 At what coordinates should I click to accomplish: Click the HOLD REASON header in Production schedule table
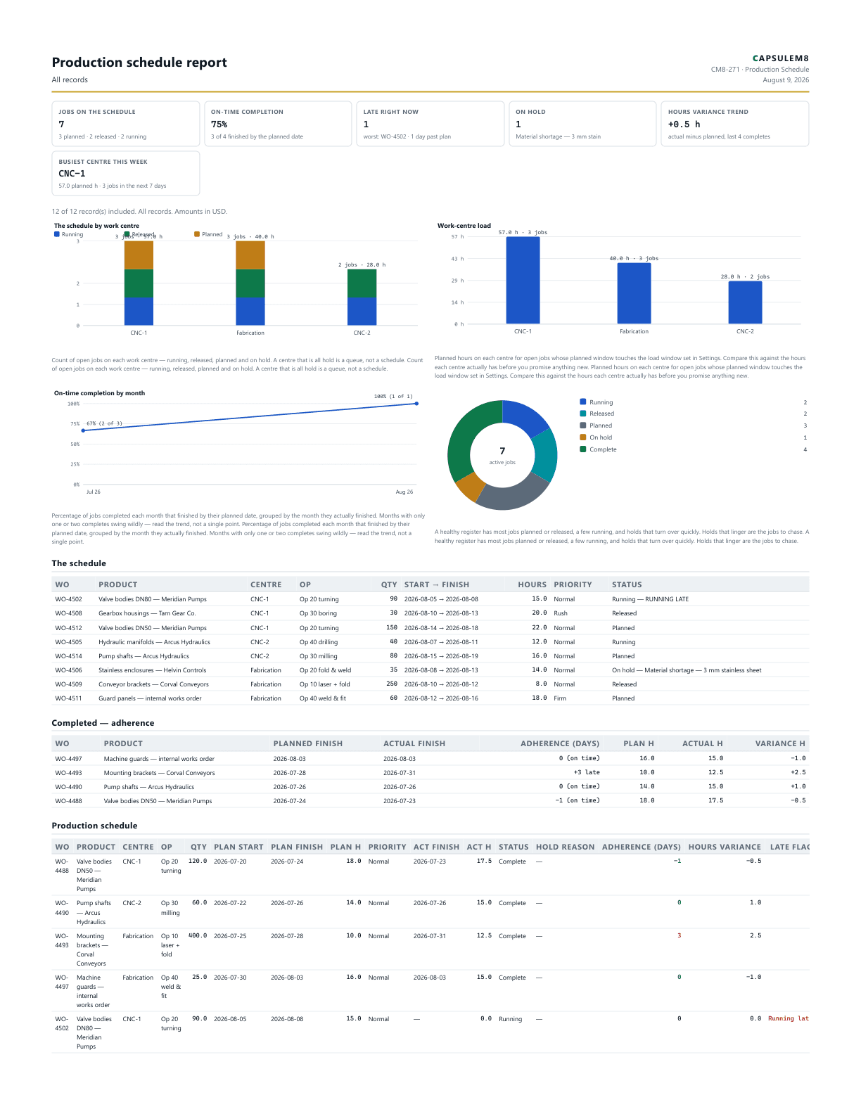[x=565, y=847]
